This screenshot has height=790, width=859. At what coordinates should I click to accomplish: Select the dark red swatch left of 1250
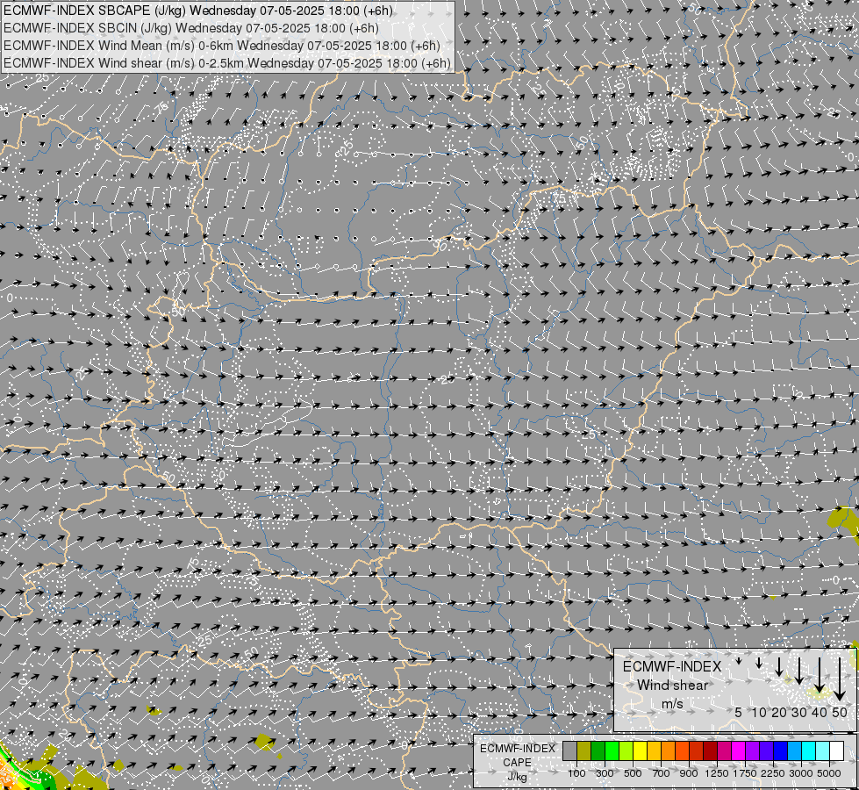pos(710,750)
